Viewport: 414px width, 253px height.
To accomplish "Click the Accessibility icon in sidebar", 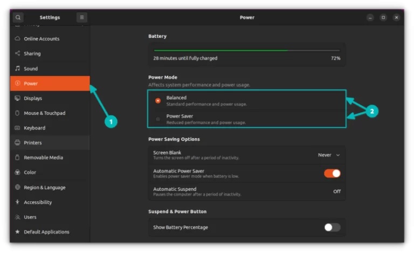I will 17,202.
